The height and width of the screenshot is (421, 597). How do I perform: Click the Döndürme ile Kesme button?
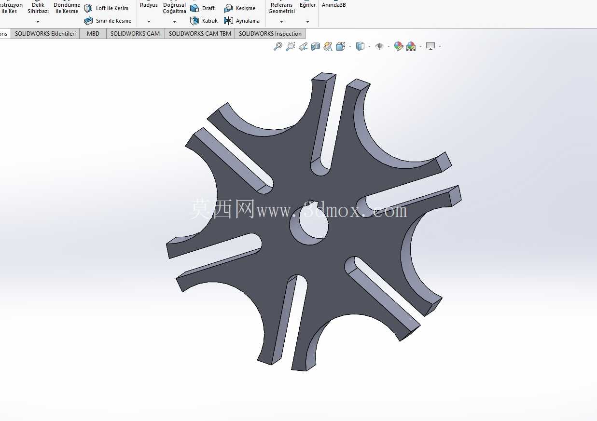tap(67, 8)
